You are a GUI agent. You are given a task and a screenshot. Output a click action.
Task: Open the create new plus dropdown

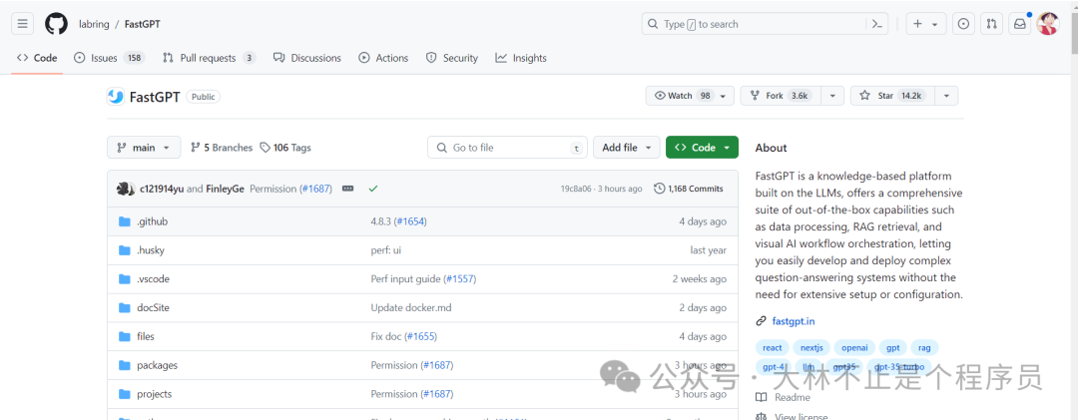tap(926, 24)
